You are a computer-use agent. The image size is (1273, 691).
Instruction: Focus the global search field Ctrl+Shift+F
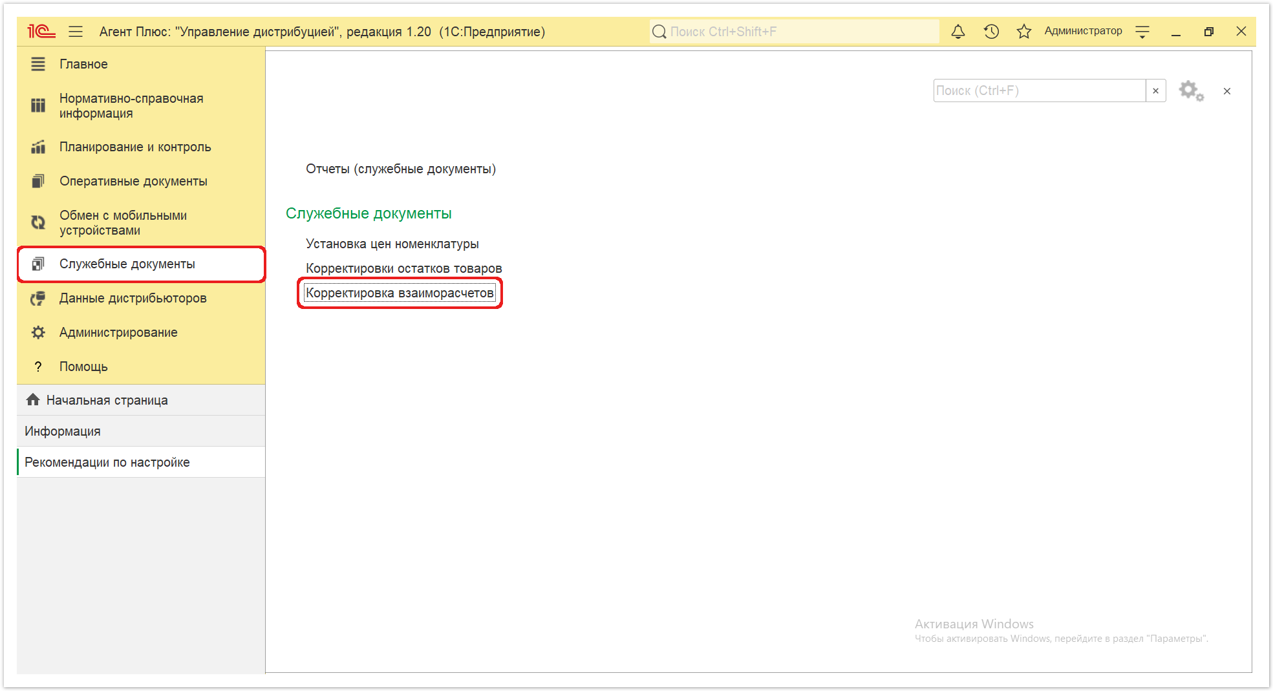tap(794, 31)
